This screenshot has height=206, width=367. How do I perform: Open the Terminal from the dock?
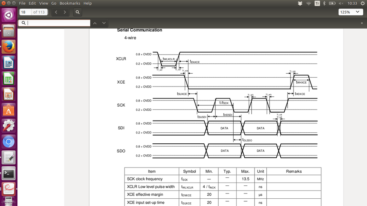(x=9, y=173)
